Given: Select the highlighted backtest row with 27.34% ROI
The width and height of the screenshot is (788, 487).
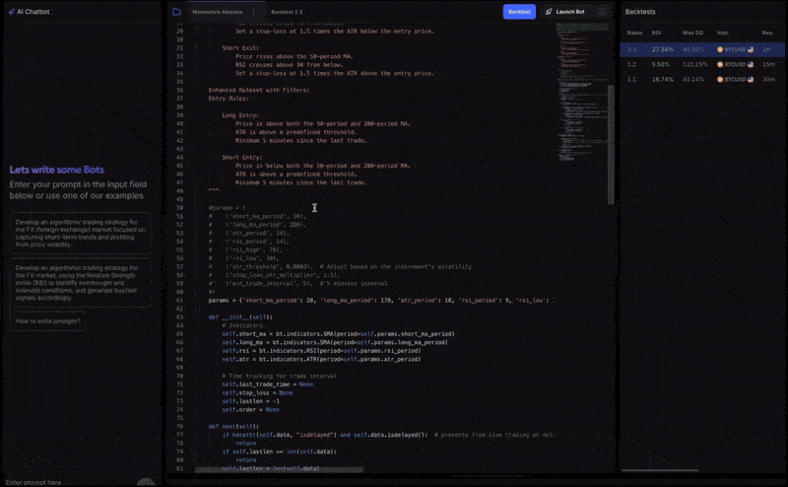Looking at the screenshot, I should click(x=702, y=49).
